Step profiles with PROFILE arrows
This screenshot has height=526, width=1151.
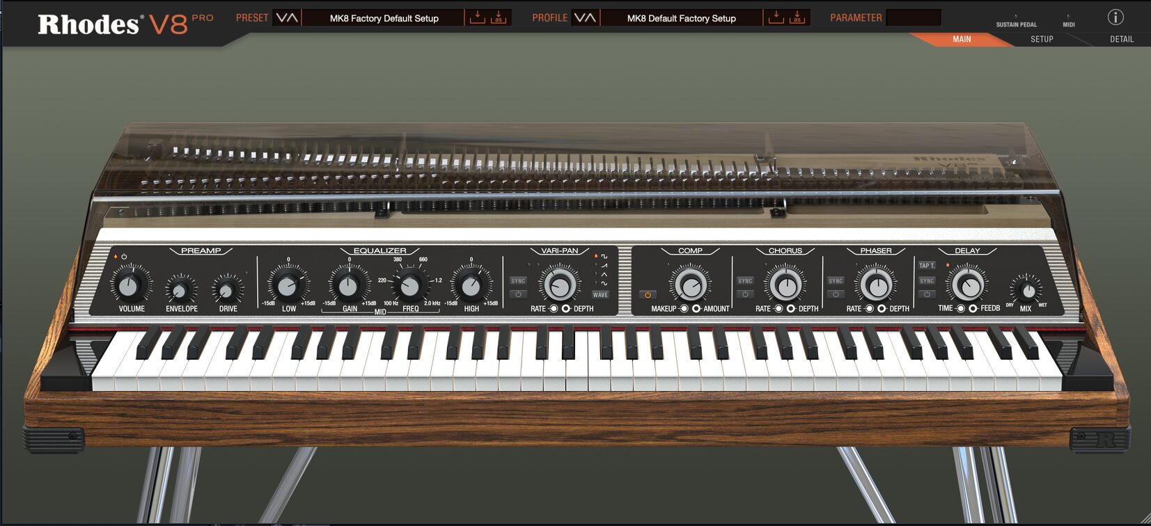pyautogui.click(x=585, y=18)
